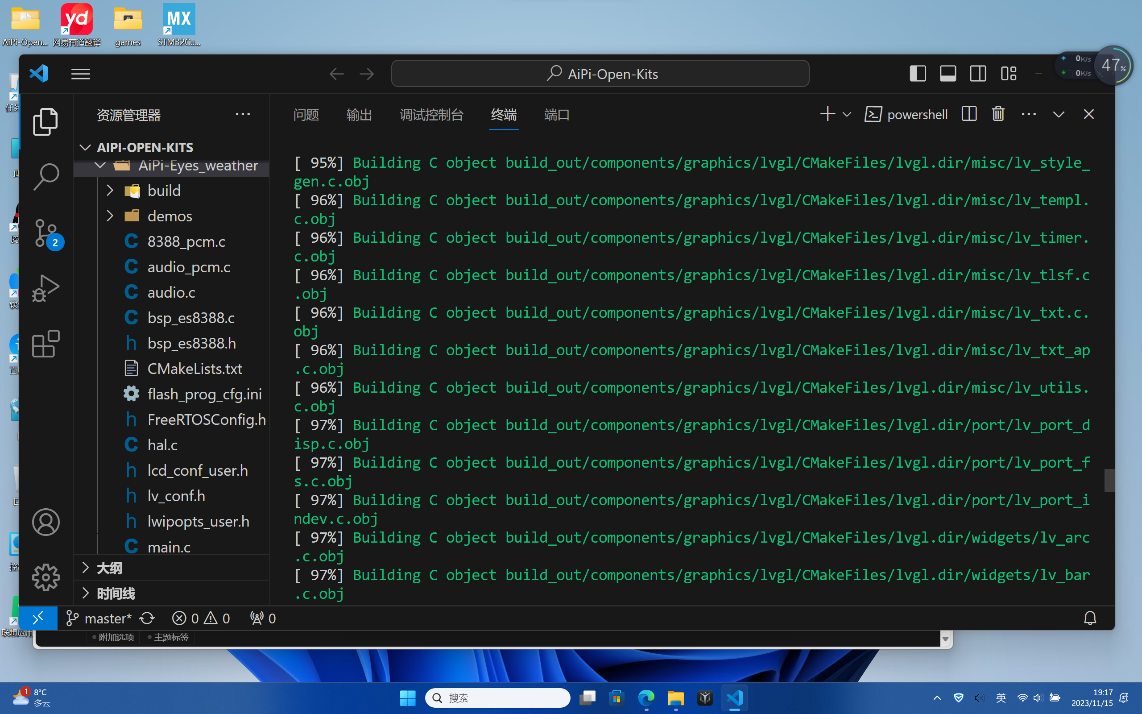Open the Manage gear in activity bar

pyautogui.click(x=46, y=577)
